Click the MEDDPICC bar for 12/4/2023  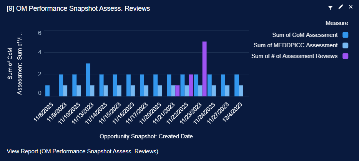[x=241, y=91]
